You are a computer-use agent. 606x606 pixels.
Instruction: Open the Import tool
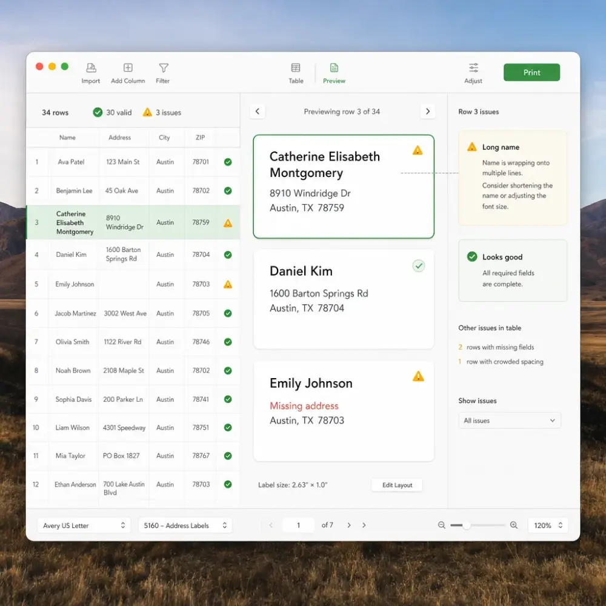pyautogui.click(x=91, y=73)
